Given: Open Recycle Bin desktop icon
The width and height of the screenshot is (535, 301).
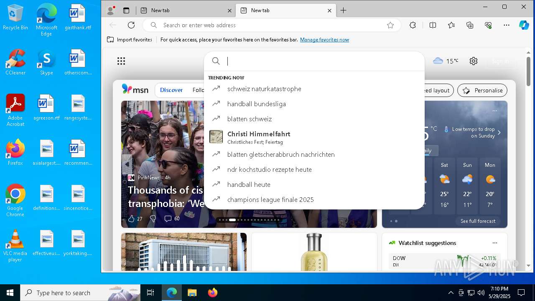Looking at the screenshot, I should click(x=15, y=17).
